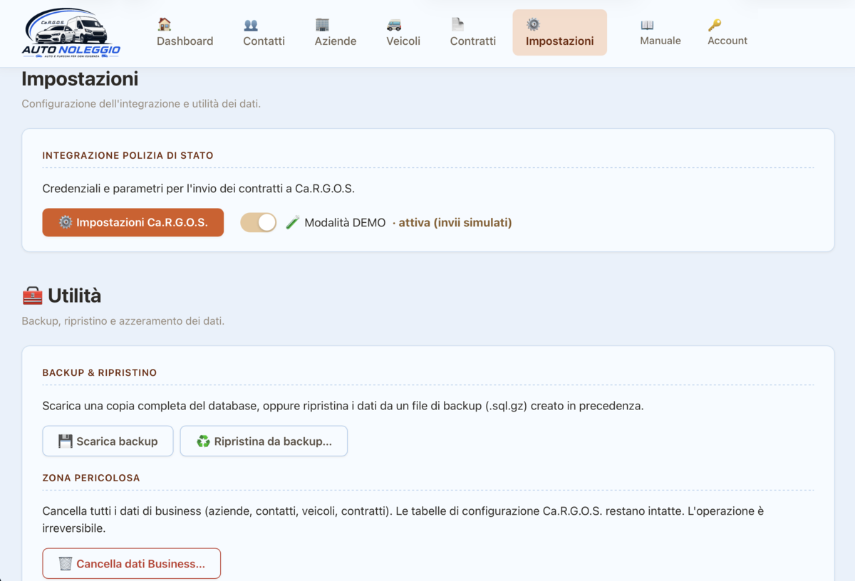
Task: Click the book icon above Manuale
Action: (647, 25)
